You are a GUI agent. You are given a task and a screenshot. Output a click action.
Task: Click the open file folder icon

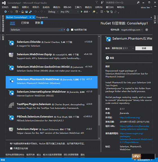coord(23,12)
